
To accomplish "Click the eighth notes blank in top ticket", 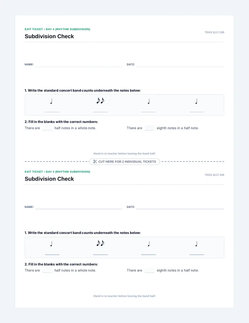I will (149, 128).
